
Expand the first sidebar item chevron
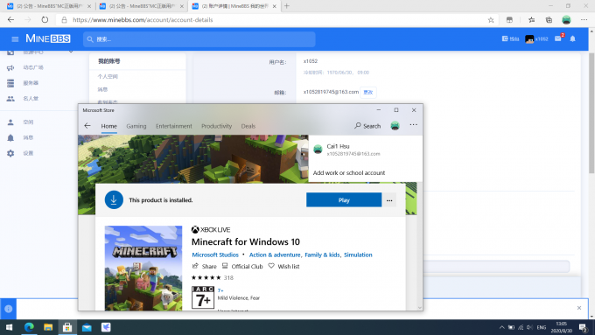coord(71,52)
